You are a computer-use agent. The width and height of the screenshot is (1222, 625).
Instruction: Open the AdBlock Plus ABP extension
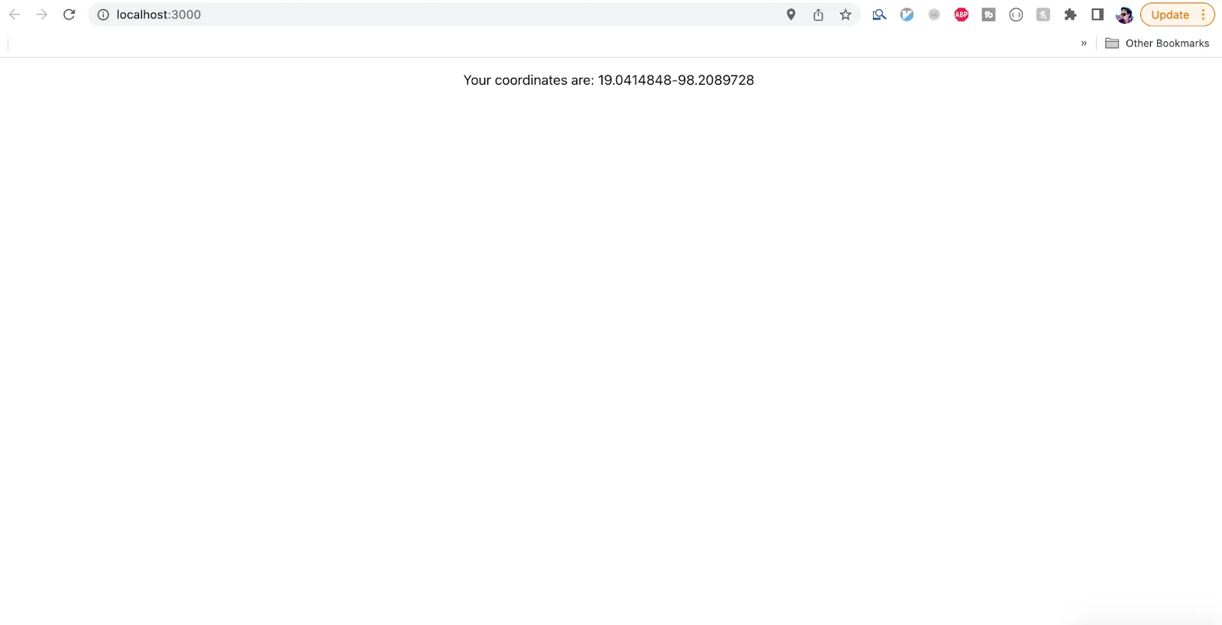962,14
